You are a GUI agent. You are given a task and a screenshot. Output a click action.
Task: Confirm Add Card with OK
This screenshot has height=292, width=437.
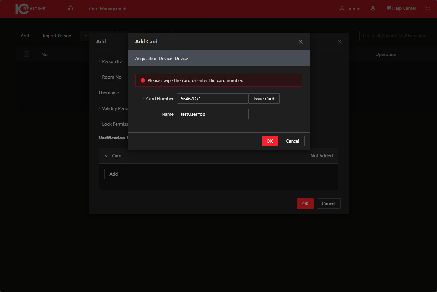pyautogui.click(x=270, y=141)
